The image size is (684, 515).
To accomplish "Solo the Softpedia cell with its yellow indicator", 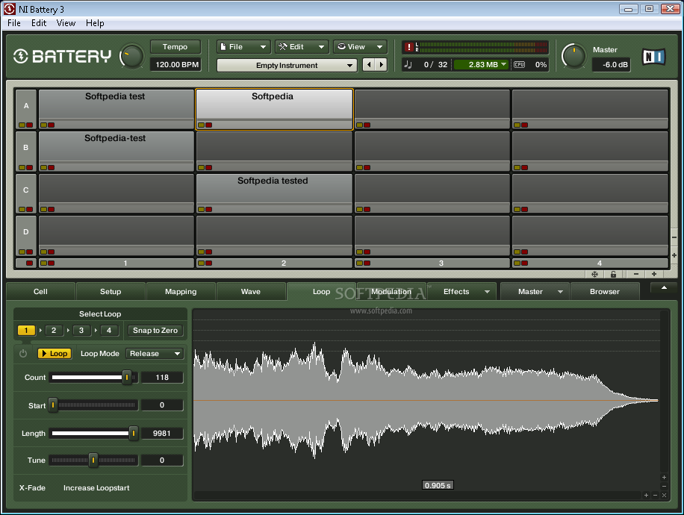I will tap(201, 125).
